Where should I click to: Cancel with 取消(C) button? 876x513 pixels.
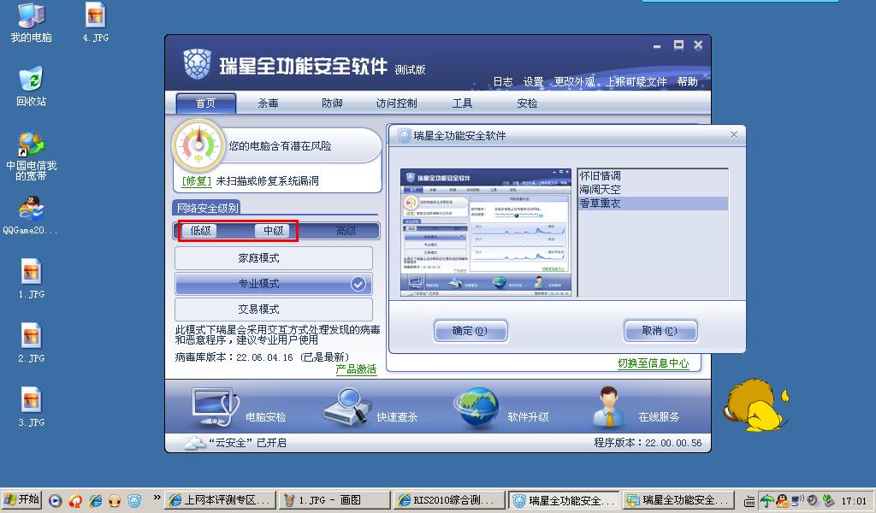pos(660,331)
